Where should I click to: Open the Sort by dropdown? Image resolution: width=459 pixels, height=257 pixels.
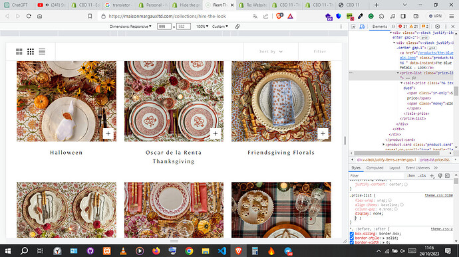click(x=271, y=51)
